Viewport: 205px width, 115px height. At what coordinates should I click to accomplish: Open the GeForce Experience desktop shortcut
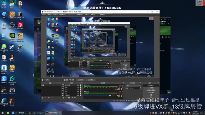pyautogui.click(x=12, y=37)
